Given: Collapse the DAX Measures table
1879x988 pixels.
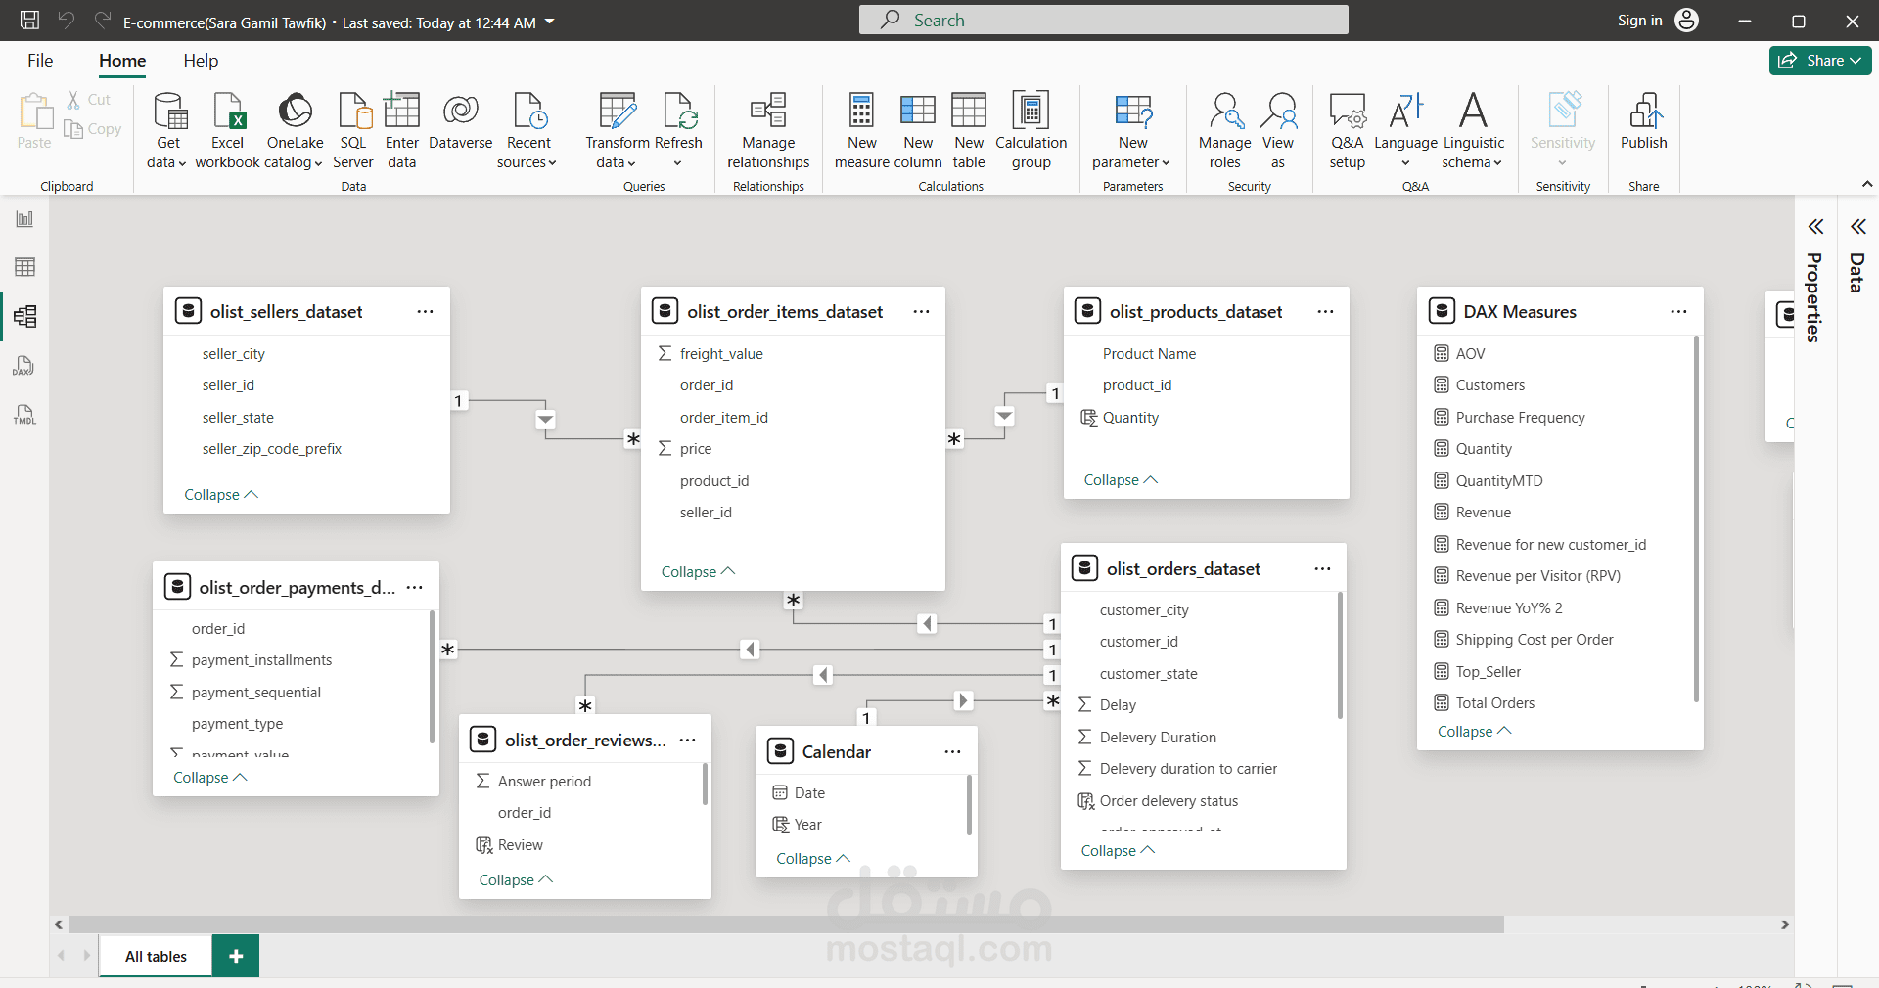Looking at the screenshot, I should (x=1474, y=732).
